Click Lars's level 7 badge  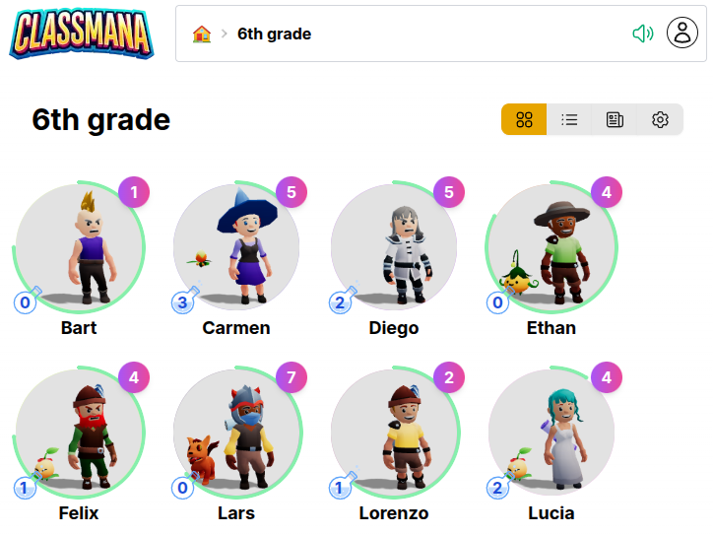click(x=292, y=377)
